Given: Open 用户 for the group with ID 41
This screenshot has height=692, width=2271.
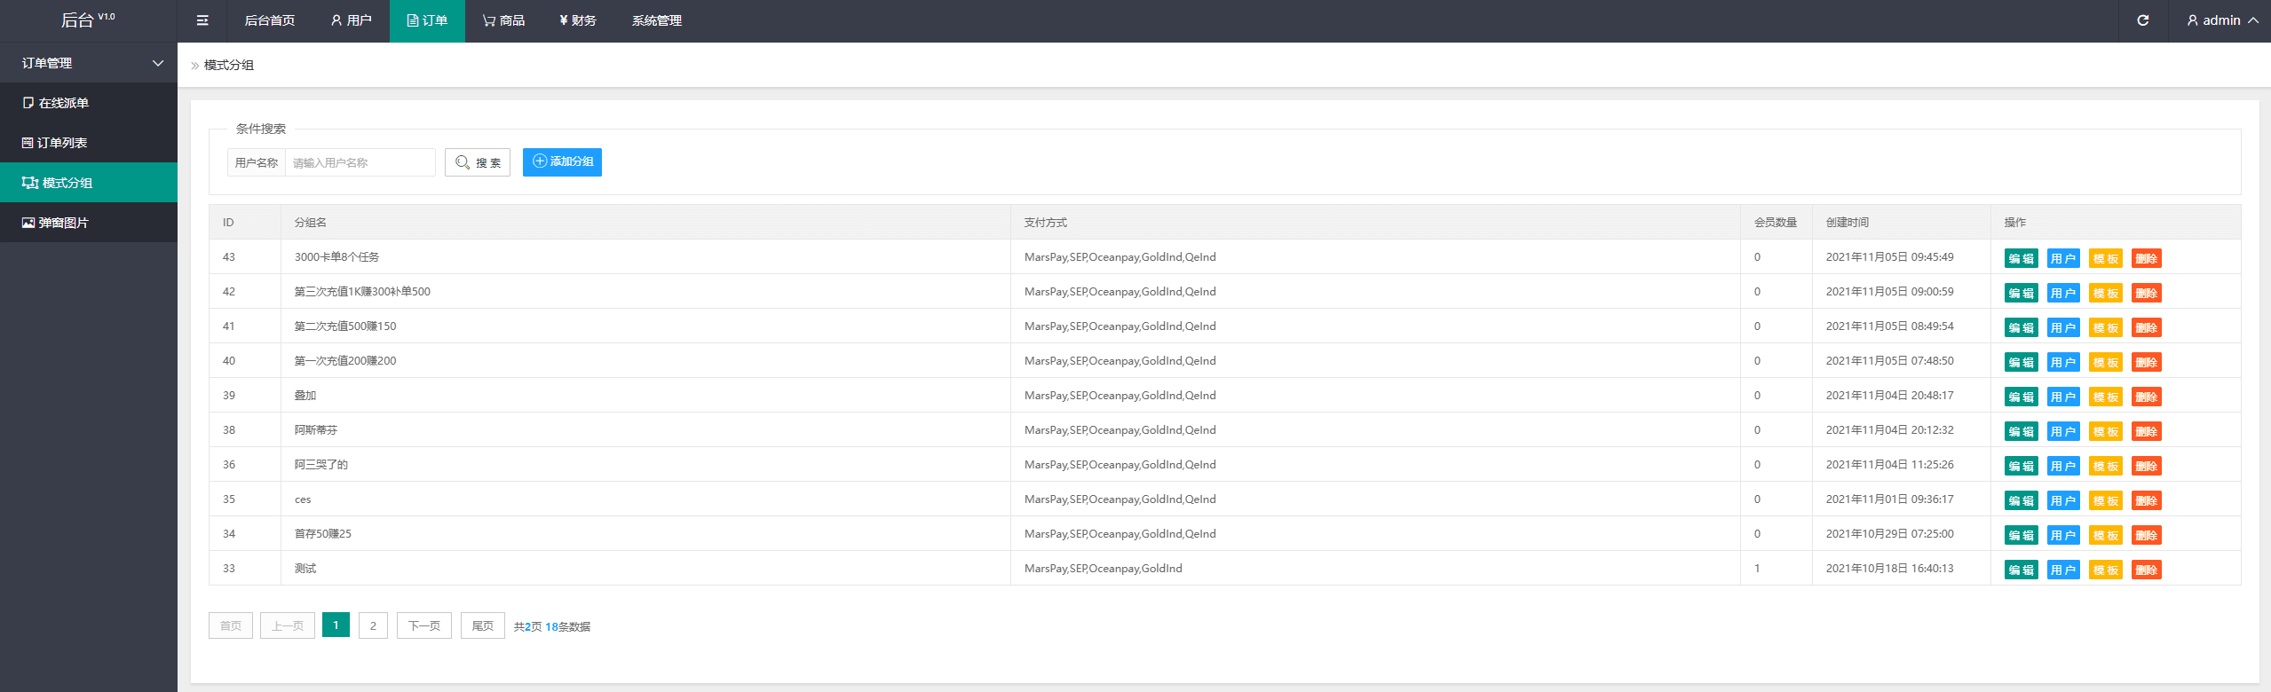Looking at the screenshot, I should click(x=2063, y=327).
